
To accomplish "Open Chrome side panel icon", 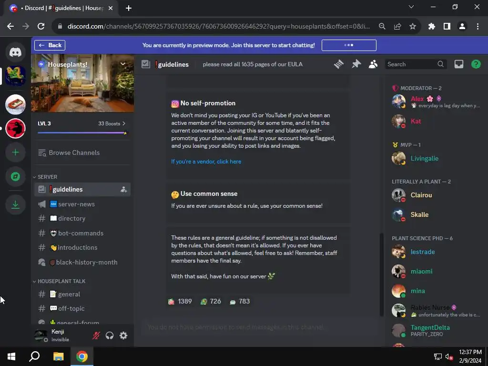I will tap(447, 27).
